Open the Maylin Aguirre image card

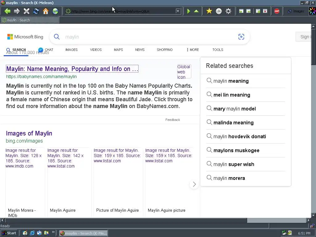click(69, 182)
